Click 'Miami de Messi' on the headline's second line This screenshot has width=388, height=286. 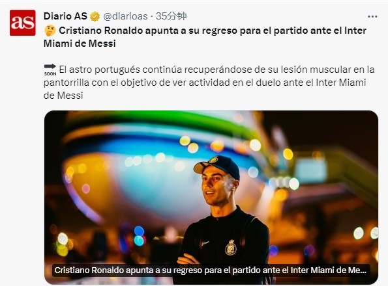pos(80,44)
